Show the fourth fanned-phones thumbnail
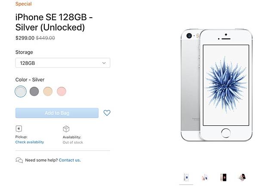This screenshot has width=277, height=189. pyautogui.click(x=242, y=177)
